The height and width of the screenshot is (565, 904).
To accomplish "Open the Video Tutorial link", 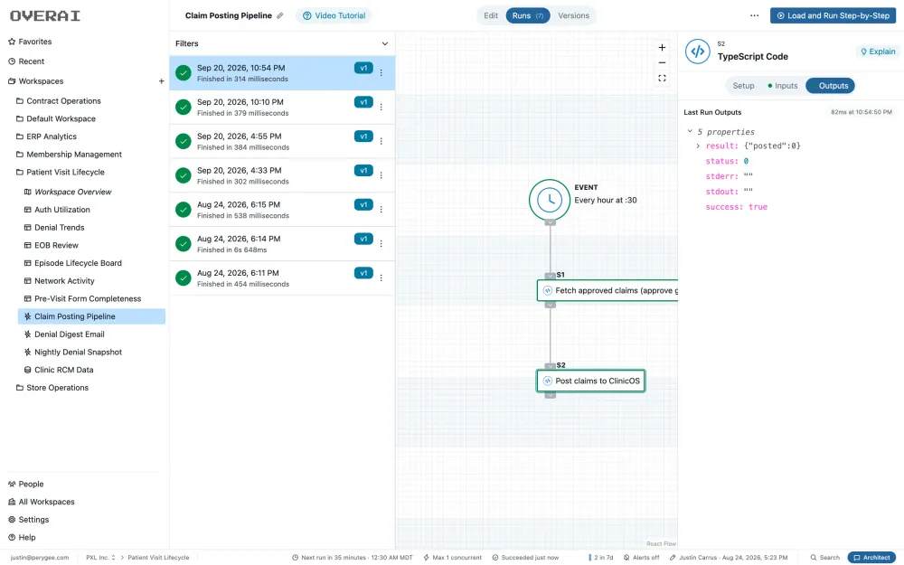I will 334,15.
